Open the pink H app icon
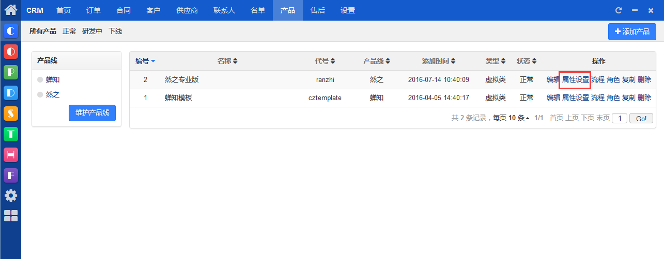This screenshot has width=664, height=259. (11, 155)
